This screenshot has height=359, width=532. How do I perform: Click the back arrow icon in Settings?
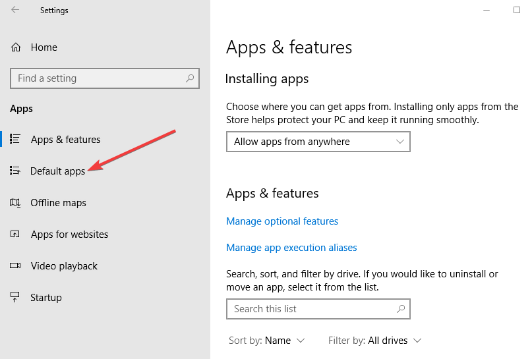coord(15,10)
